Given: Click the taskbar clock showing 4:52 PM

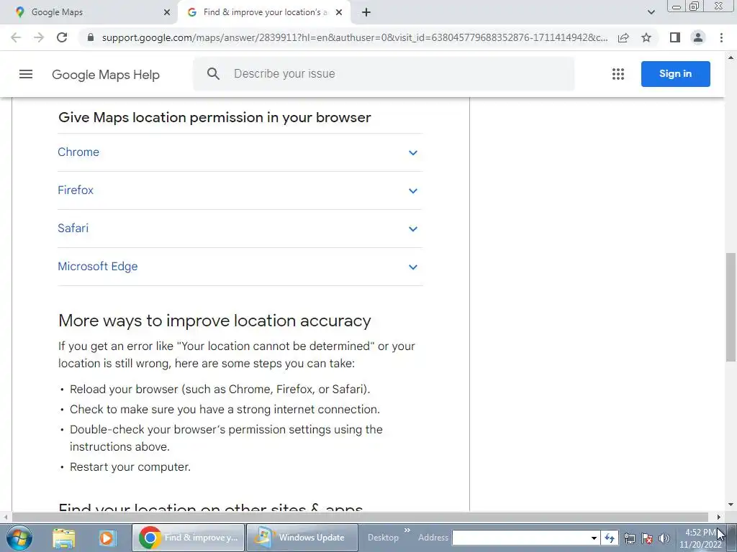Looking at the screenshot, I should tap(700, 538).
